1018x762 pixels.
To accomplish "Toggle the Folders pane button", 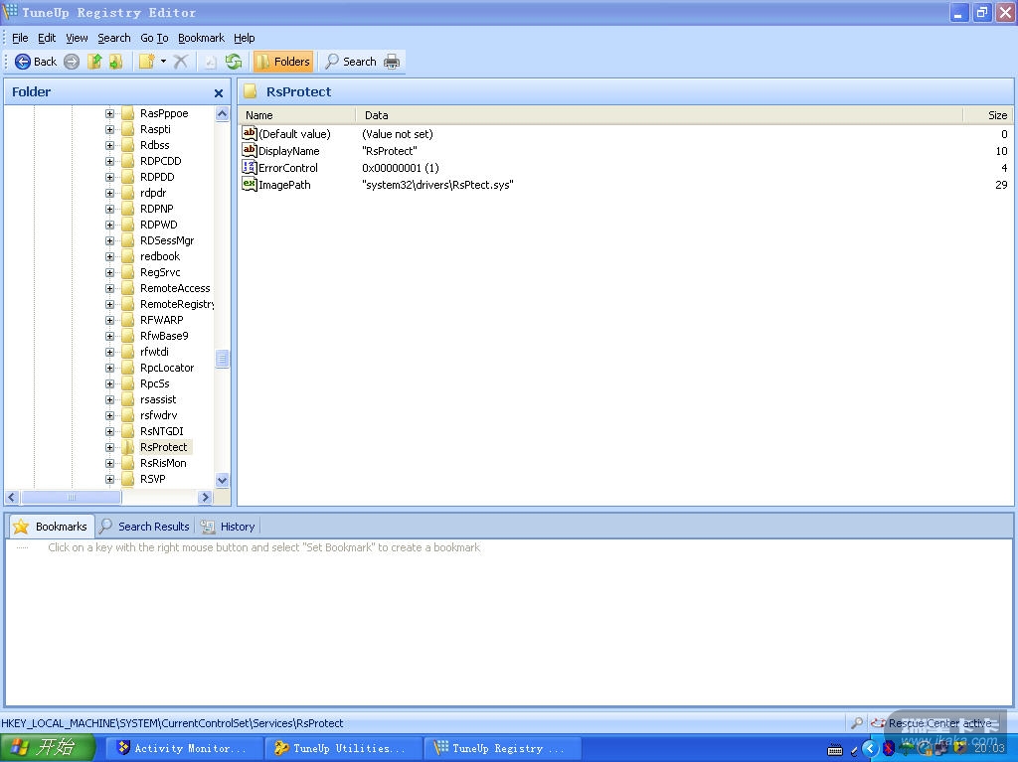I will [x=283, y=62].
